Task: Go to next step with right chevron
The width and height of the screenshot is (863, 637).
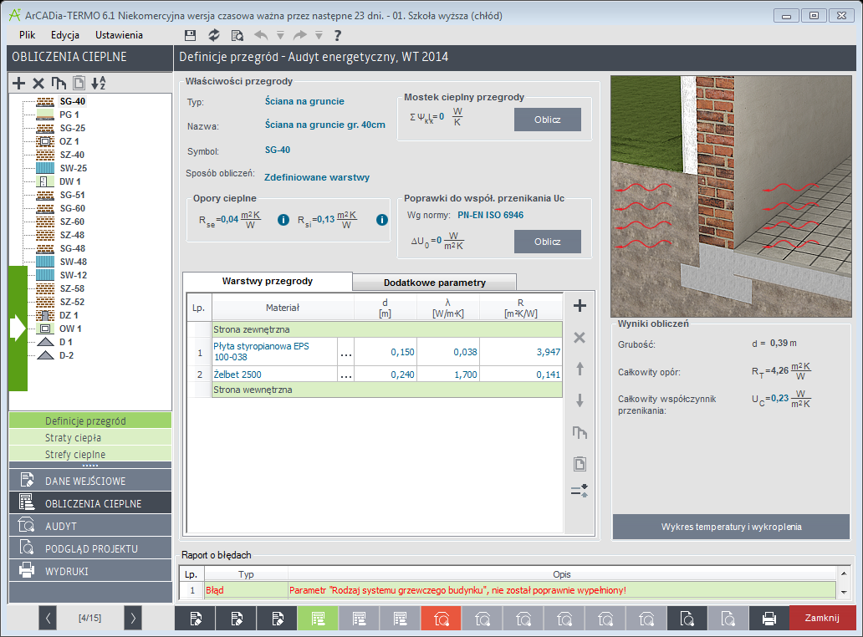Action: click(133, 619)
